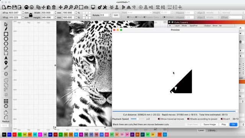Click the Play button in Preview
Image resolution: width=245 pixels, height=138 pixels.
224,124
